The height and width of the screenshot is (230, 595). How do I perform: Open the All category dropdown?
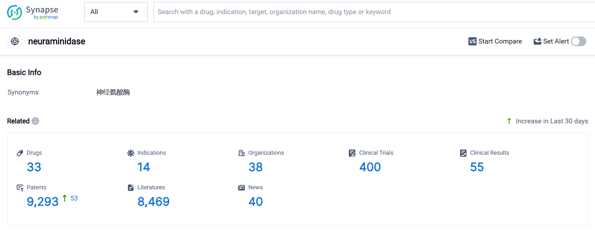pos(116,12)
